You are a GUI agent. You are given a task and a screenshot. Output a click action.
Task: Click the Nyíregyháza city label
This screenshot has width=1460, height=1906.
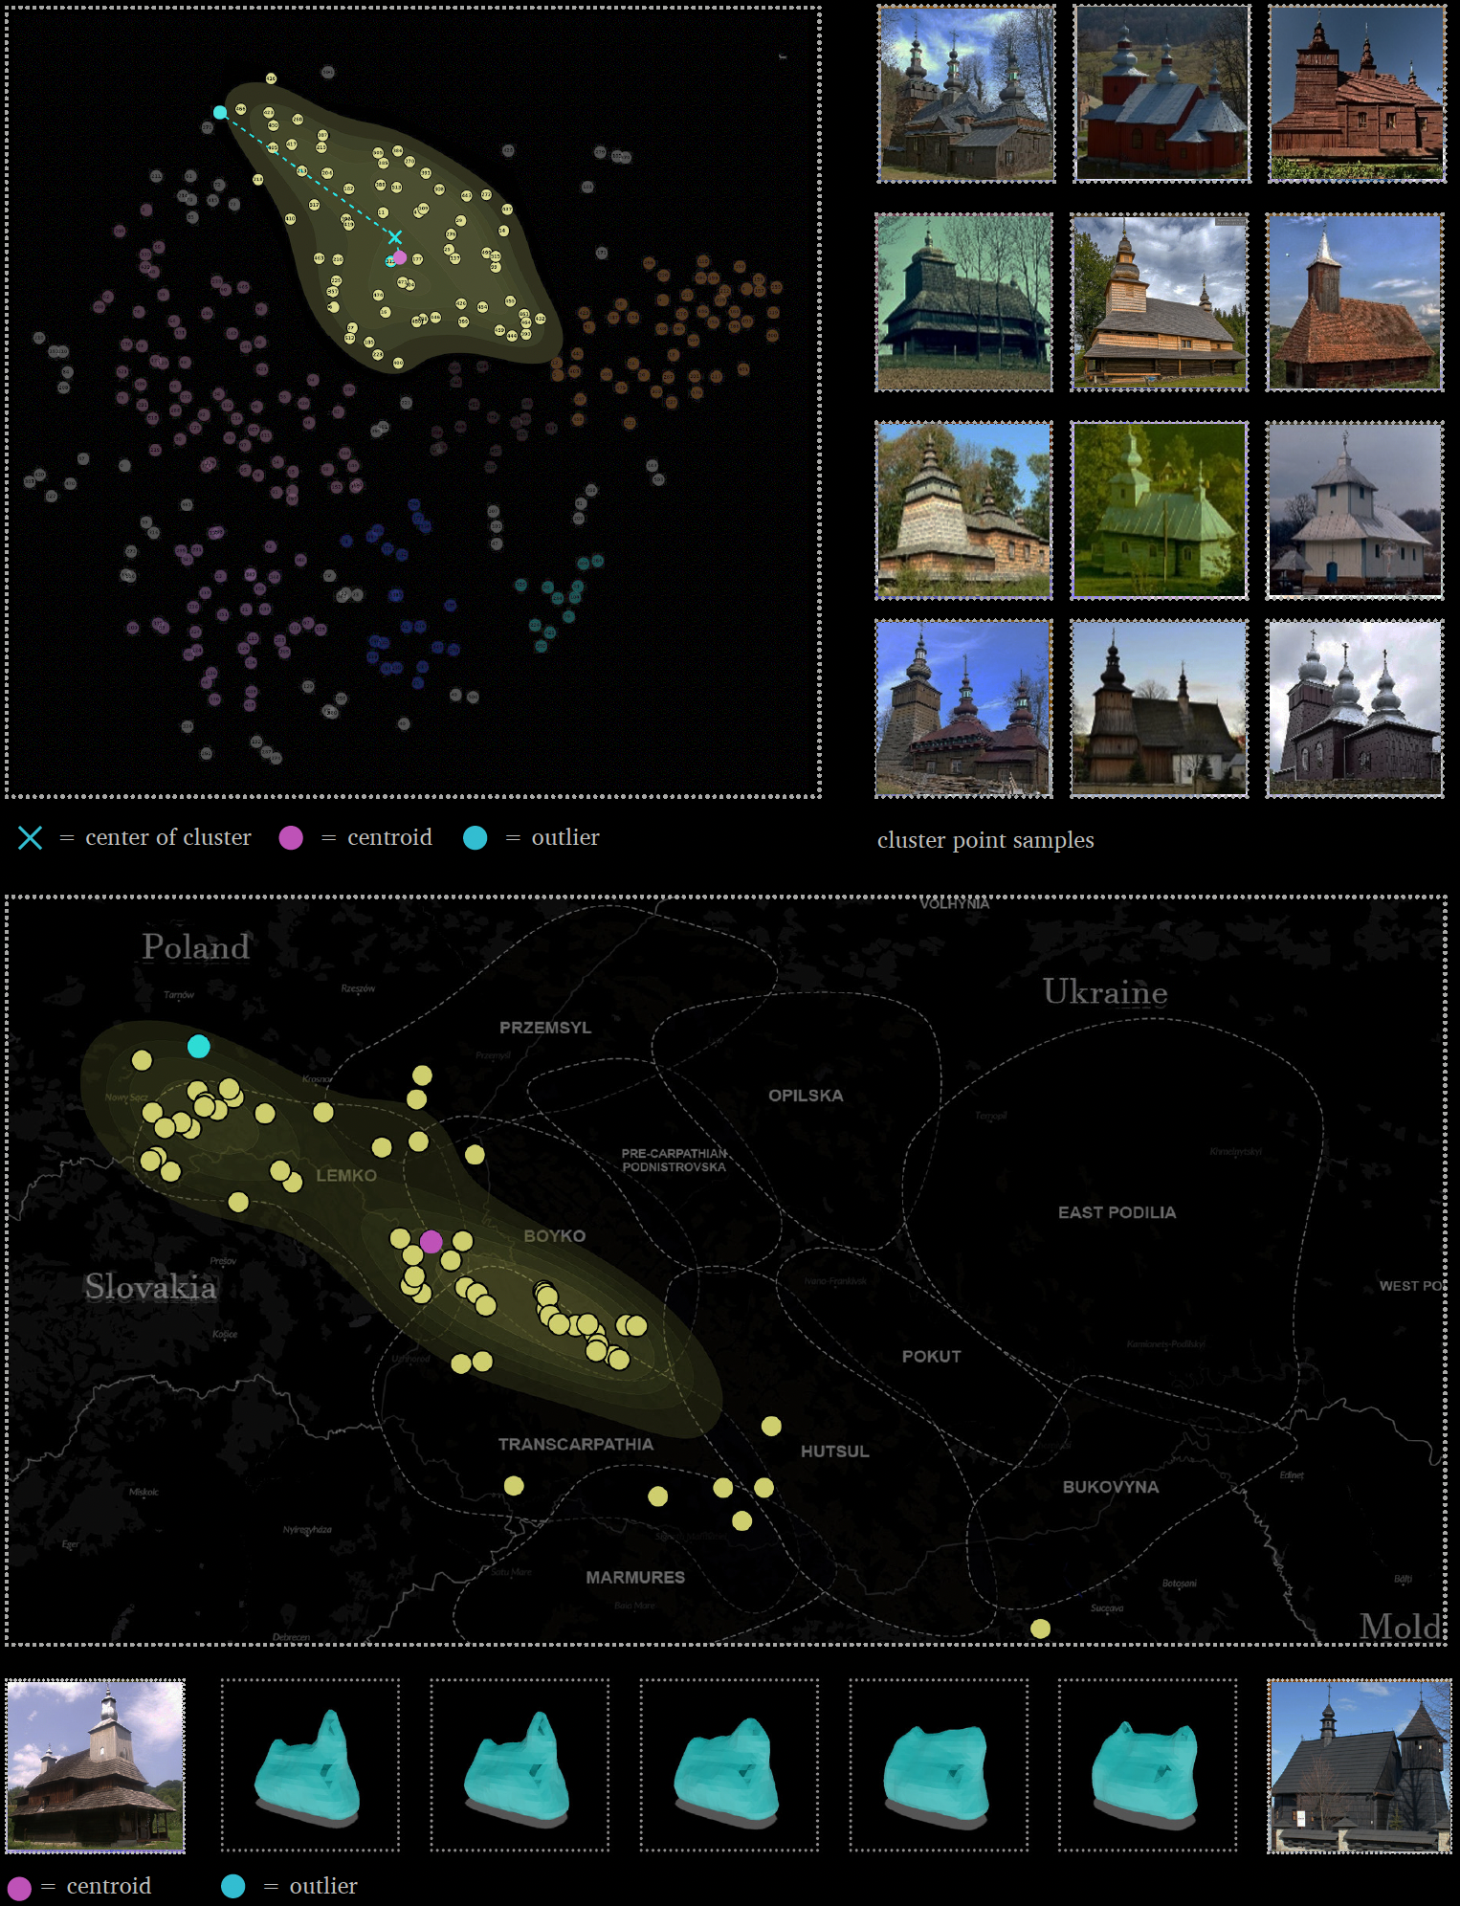(x=307, y=1530)
